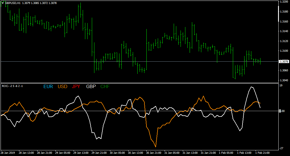
Task: Click the 1 Feb 21:00 time label
Action: 262,153
